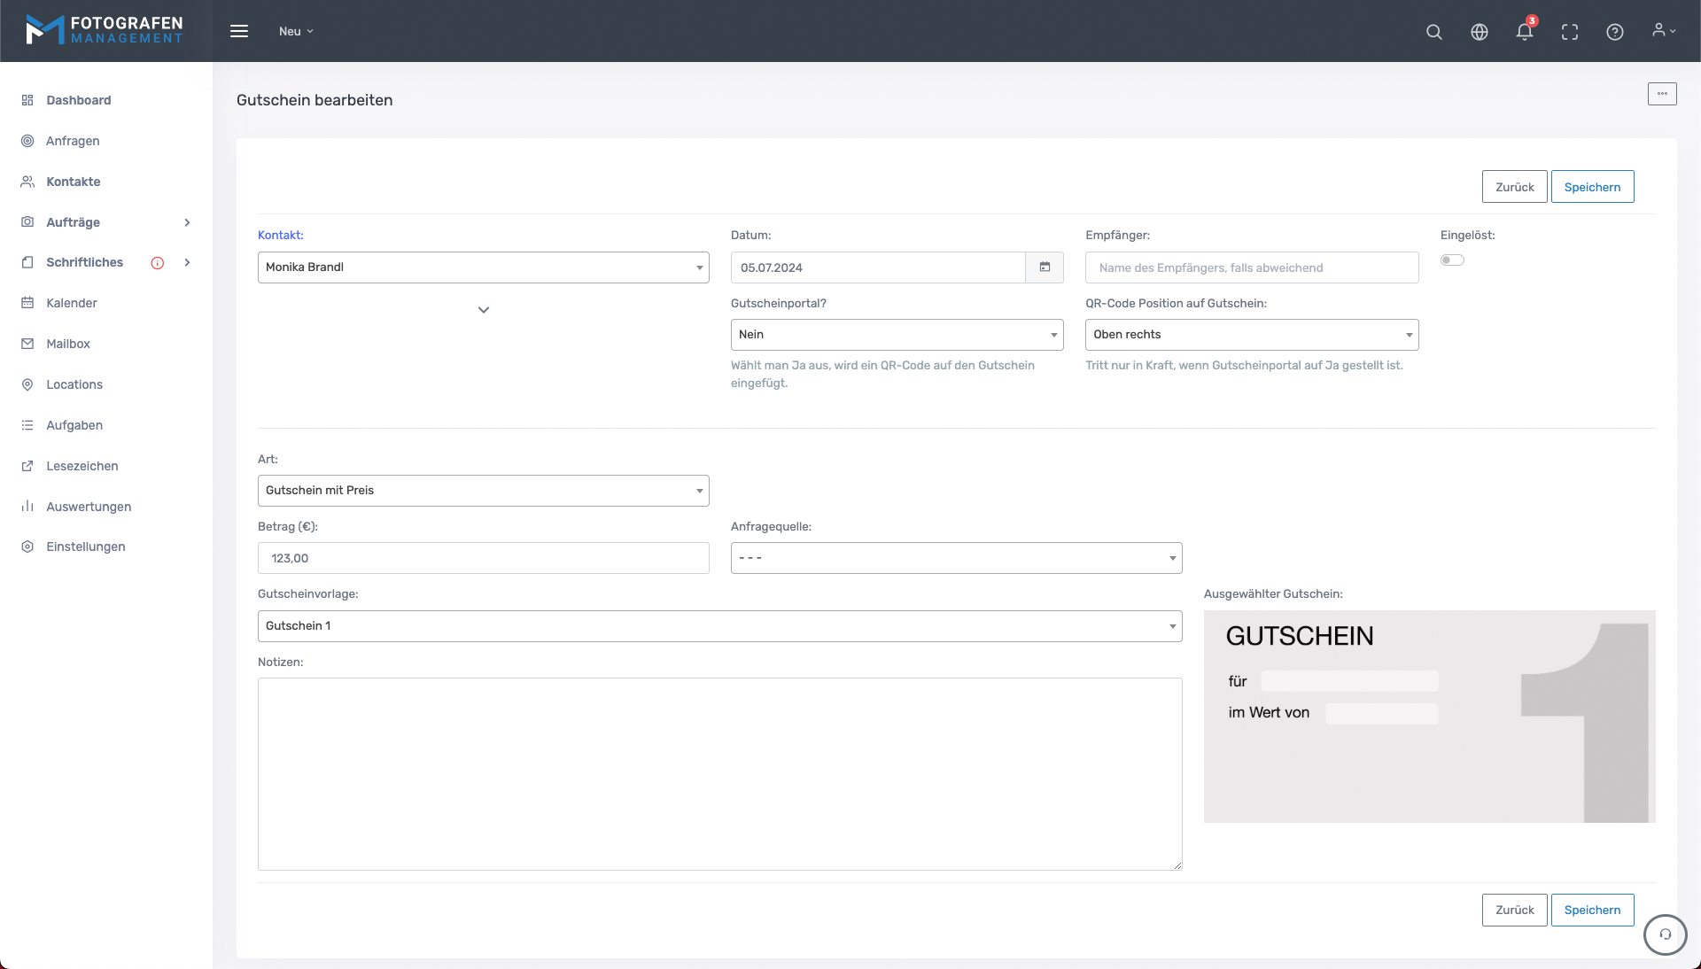The width and height of the screenshot is (1701, 969).
Task: Click the bottom Zurück button
Action: tap(1514, 910)
